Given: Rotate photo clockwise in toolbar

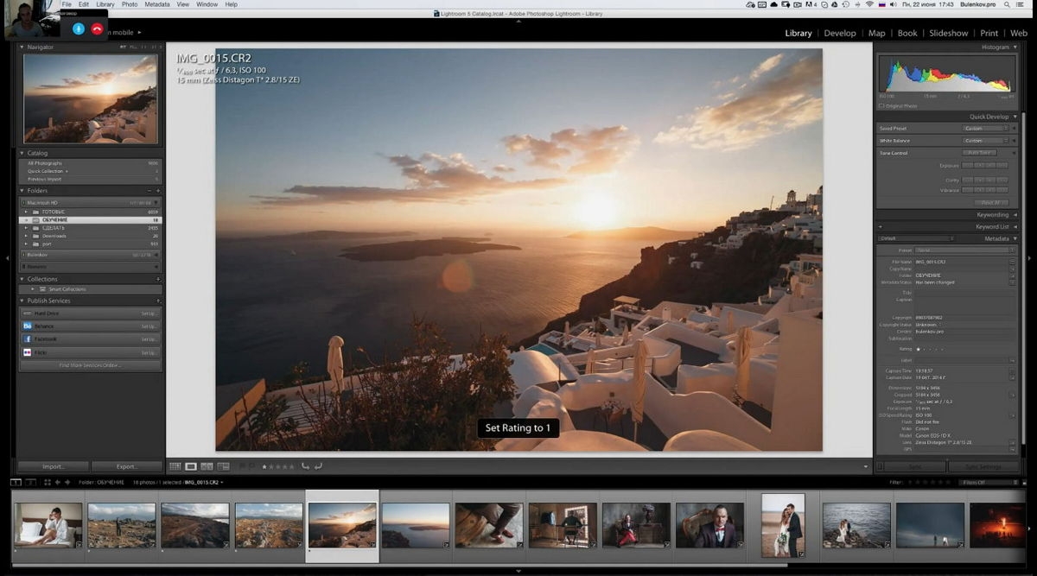Looking at the screenshot, I should click(318, 466).
